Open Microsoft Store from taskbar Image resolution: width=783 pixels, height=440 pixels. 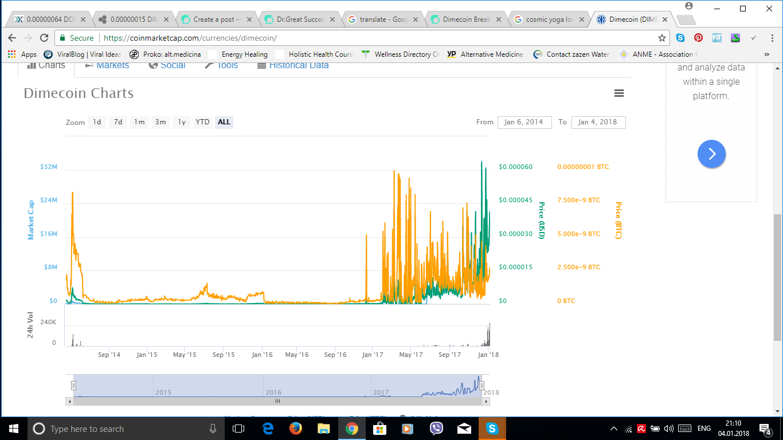click(379, 429)
